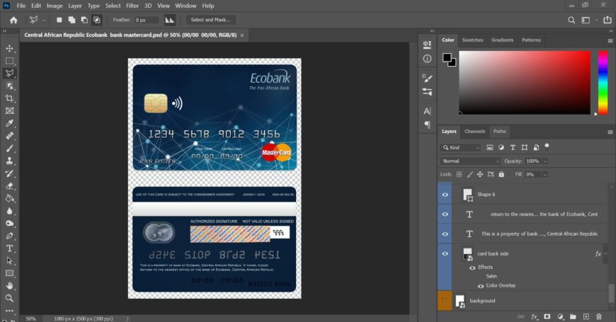
Task: Select the History Brush tool
Action: click(x=9, y=173)
